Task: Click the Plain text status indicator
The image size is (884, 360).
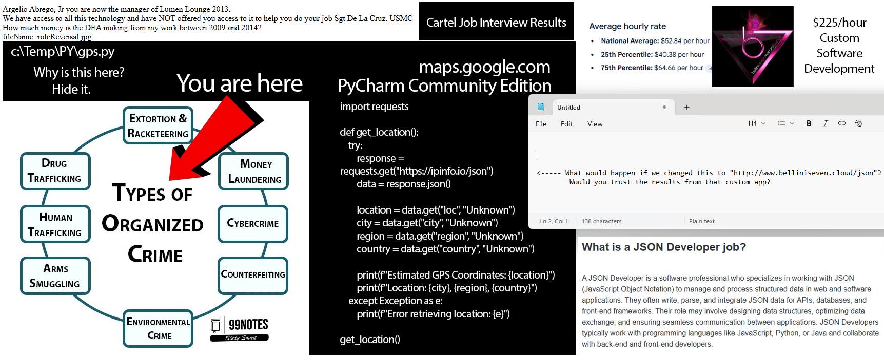Action: click(x=701, y=221)
